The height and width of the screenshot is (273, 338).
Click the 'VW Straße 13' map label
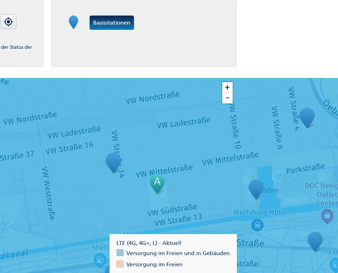pyautogui.click(x=178, y=220)
